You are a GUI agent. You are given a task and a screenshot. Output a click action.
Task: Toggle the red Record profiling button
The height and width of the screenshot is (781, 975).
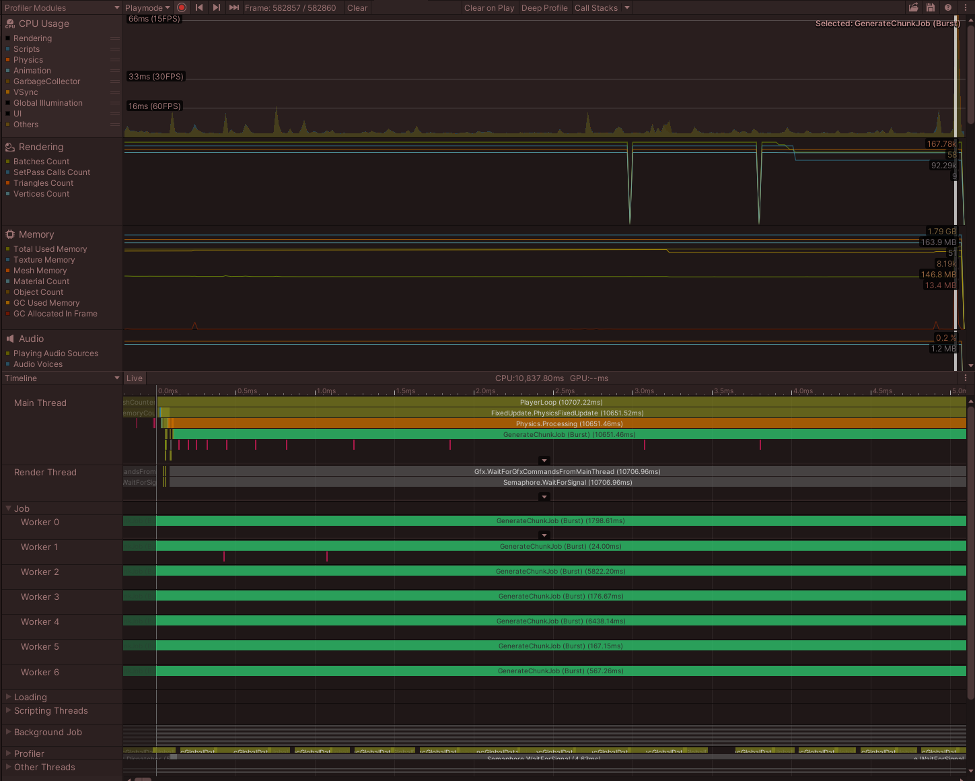tap(182, 7)
